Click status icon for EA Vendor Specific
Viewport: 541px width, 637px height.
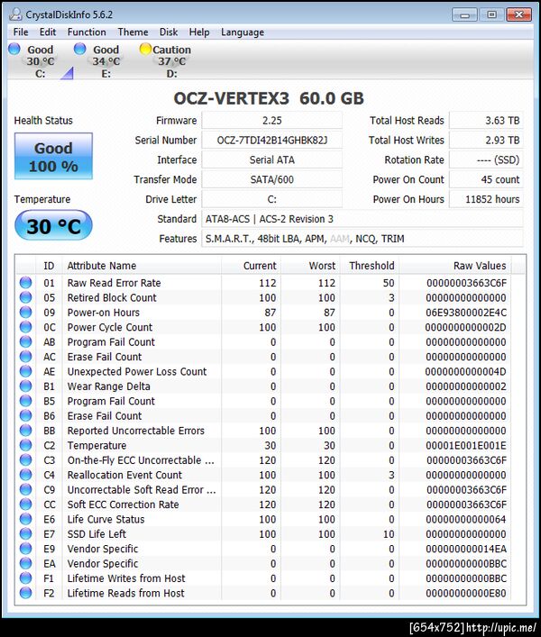pyautogui.click(x=25, y=563)
